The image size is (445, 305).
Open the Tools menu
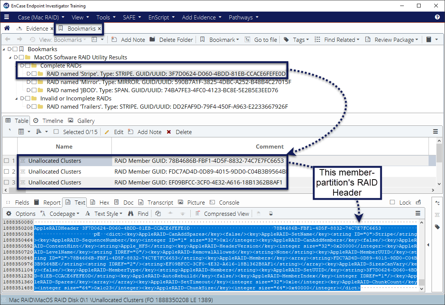(106, 17)
